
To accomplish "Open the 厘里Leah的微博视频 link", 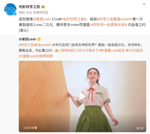I will tap(38, 56).
